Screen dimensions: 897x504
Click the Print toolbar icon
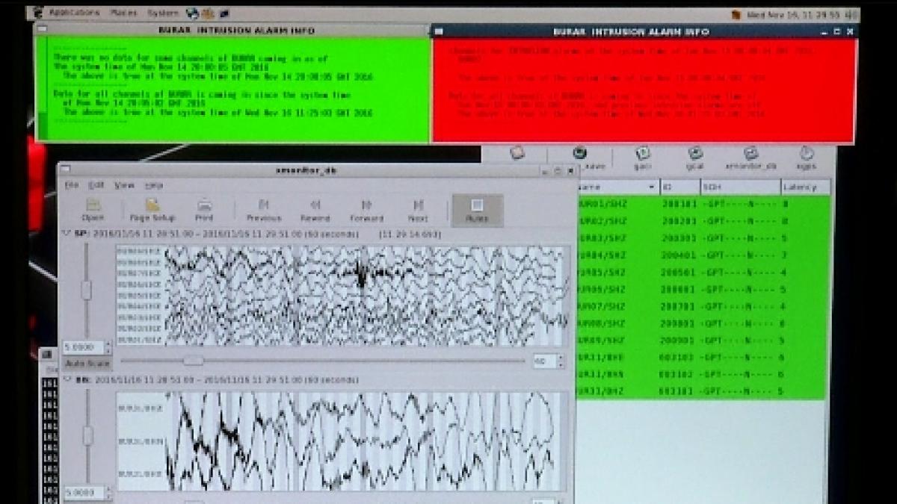click(x=204, y=208)
